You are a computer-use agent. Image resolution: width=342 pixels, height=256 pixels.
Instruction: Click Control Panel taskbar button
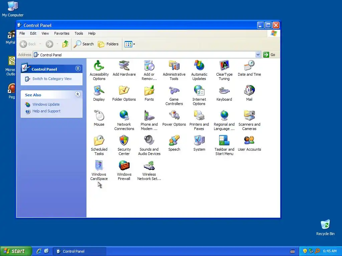pyautogui.click(x=79, y=251)
